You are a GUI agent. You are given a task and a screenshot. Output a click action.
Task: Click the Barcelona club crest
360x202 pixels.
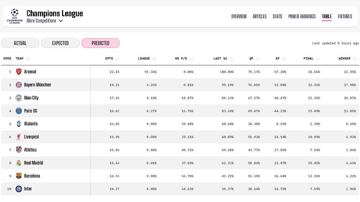point(19,176)
